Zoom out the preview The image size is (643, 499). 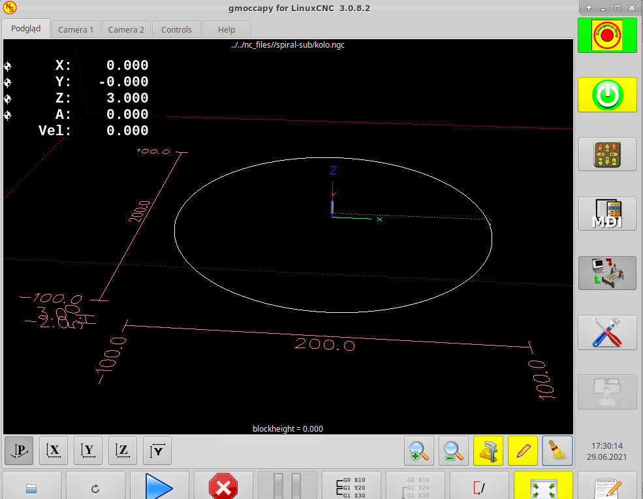(454, 451)
